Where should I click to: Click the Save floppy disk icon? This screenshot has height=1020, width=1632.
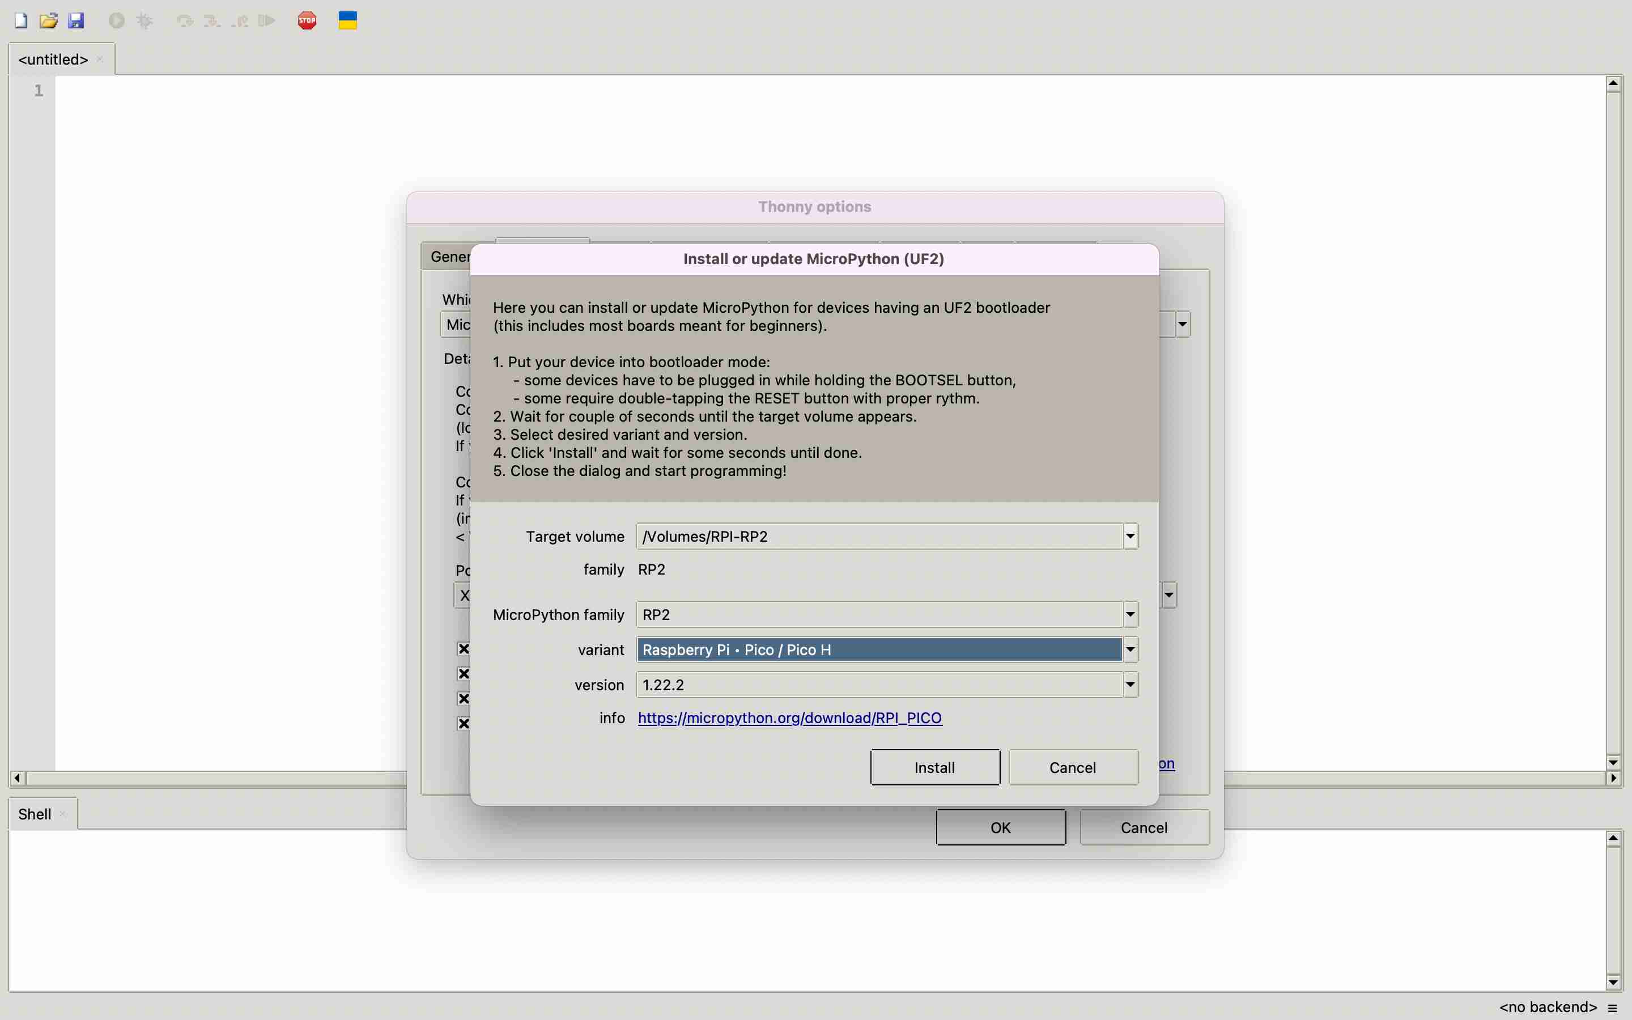click(76, 20)
